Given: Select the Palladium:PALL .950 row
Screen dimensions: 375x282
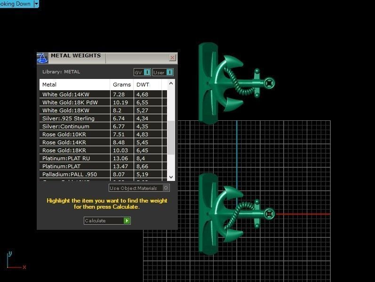Looking at the screenshot, I should tap(103, 174).
